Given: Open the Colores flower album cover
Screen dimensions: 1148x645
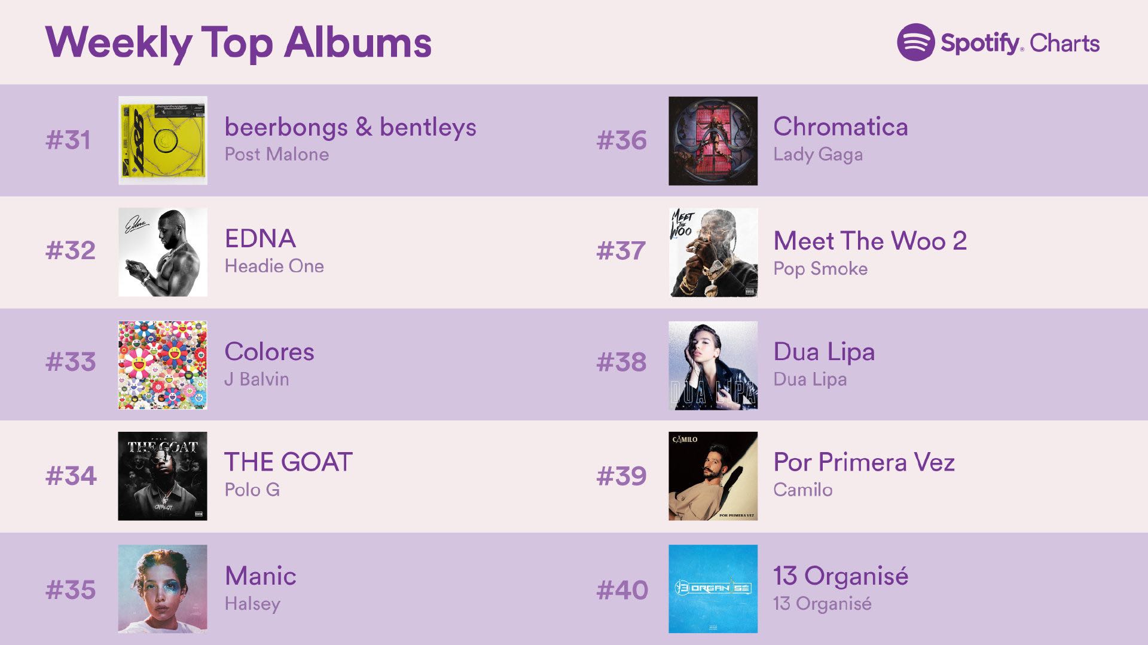Looking at the screenshot, I should (x=163, y=365).
